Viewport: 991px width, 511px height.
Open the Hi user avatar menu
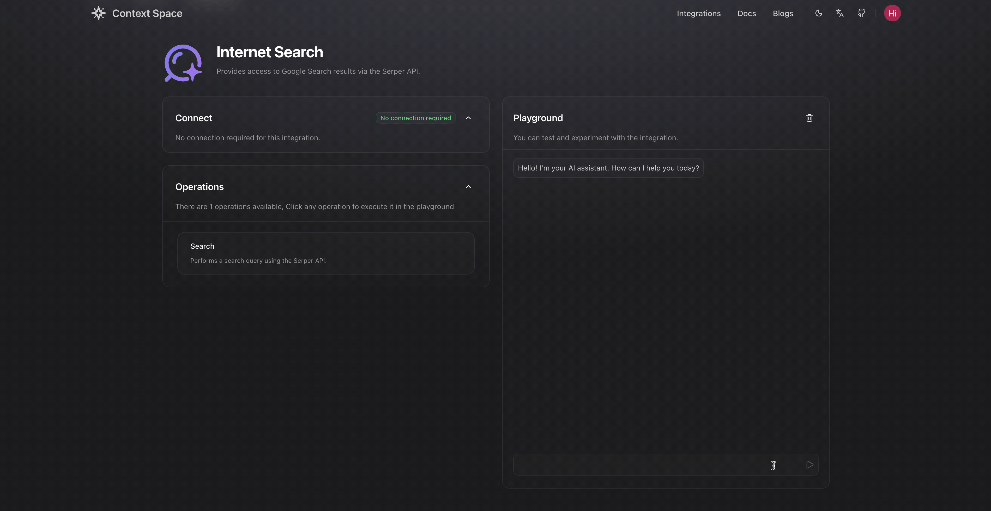point(892,13)
